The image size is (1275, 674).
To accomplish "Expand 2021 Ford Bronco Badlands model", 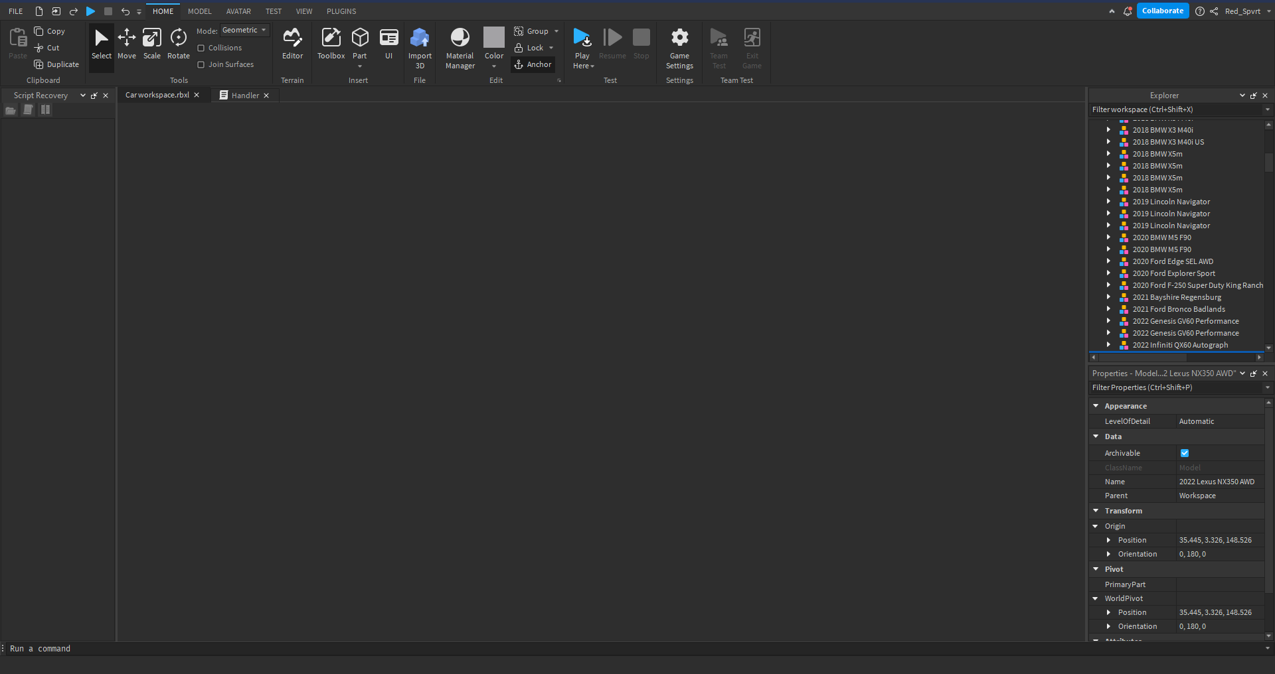I will point(1108,309).
